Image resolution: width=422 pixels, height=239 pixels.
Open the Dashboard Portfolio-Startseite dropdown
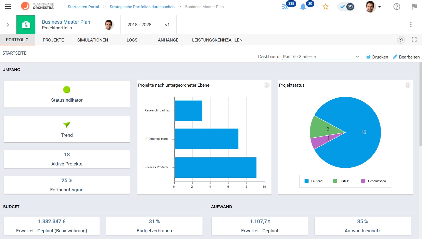pyautogui.click(x=321, y=57)
